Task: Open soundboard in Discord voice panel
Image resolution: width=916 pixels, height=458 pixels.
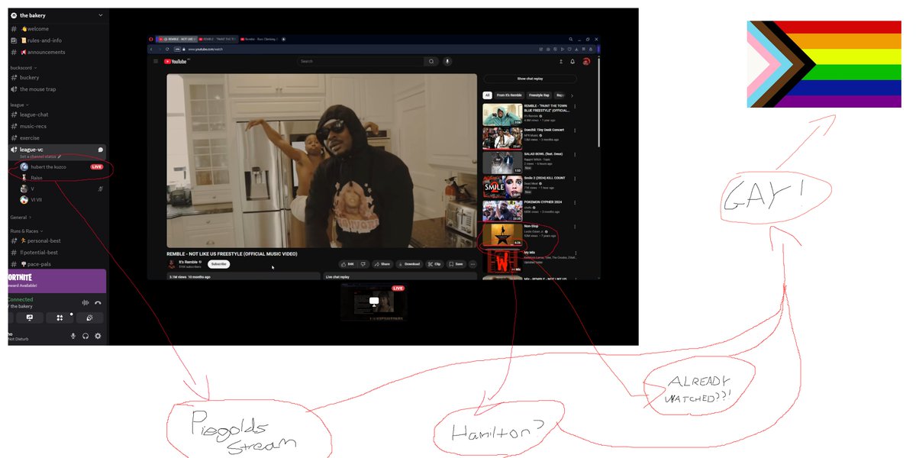Action: point(89,318)
